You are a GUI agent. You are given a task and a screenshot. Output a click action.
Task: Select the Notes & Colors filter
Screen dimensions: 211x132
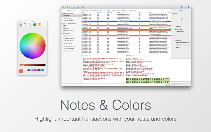pos(69,31)
